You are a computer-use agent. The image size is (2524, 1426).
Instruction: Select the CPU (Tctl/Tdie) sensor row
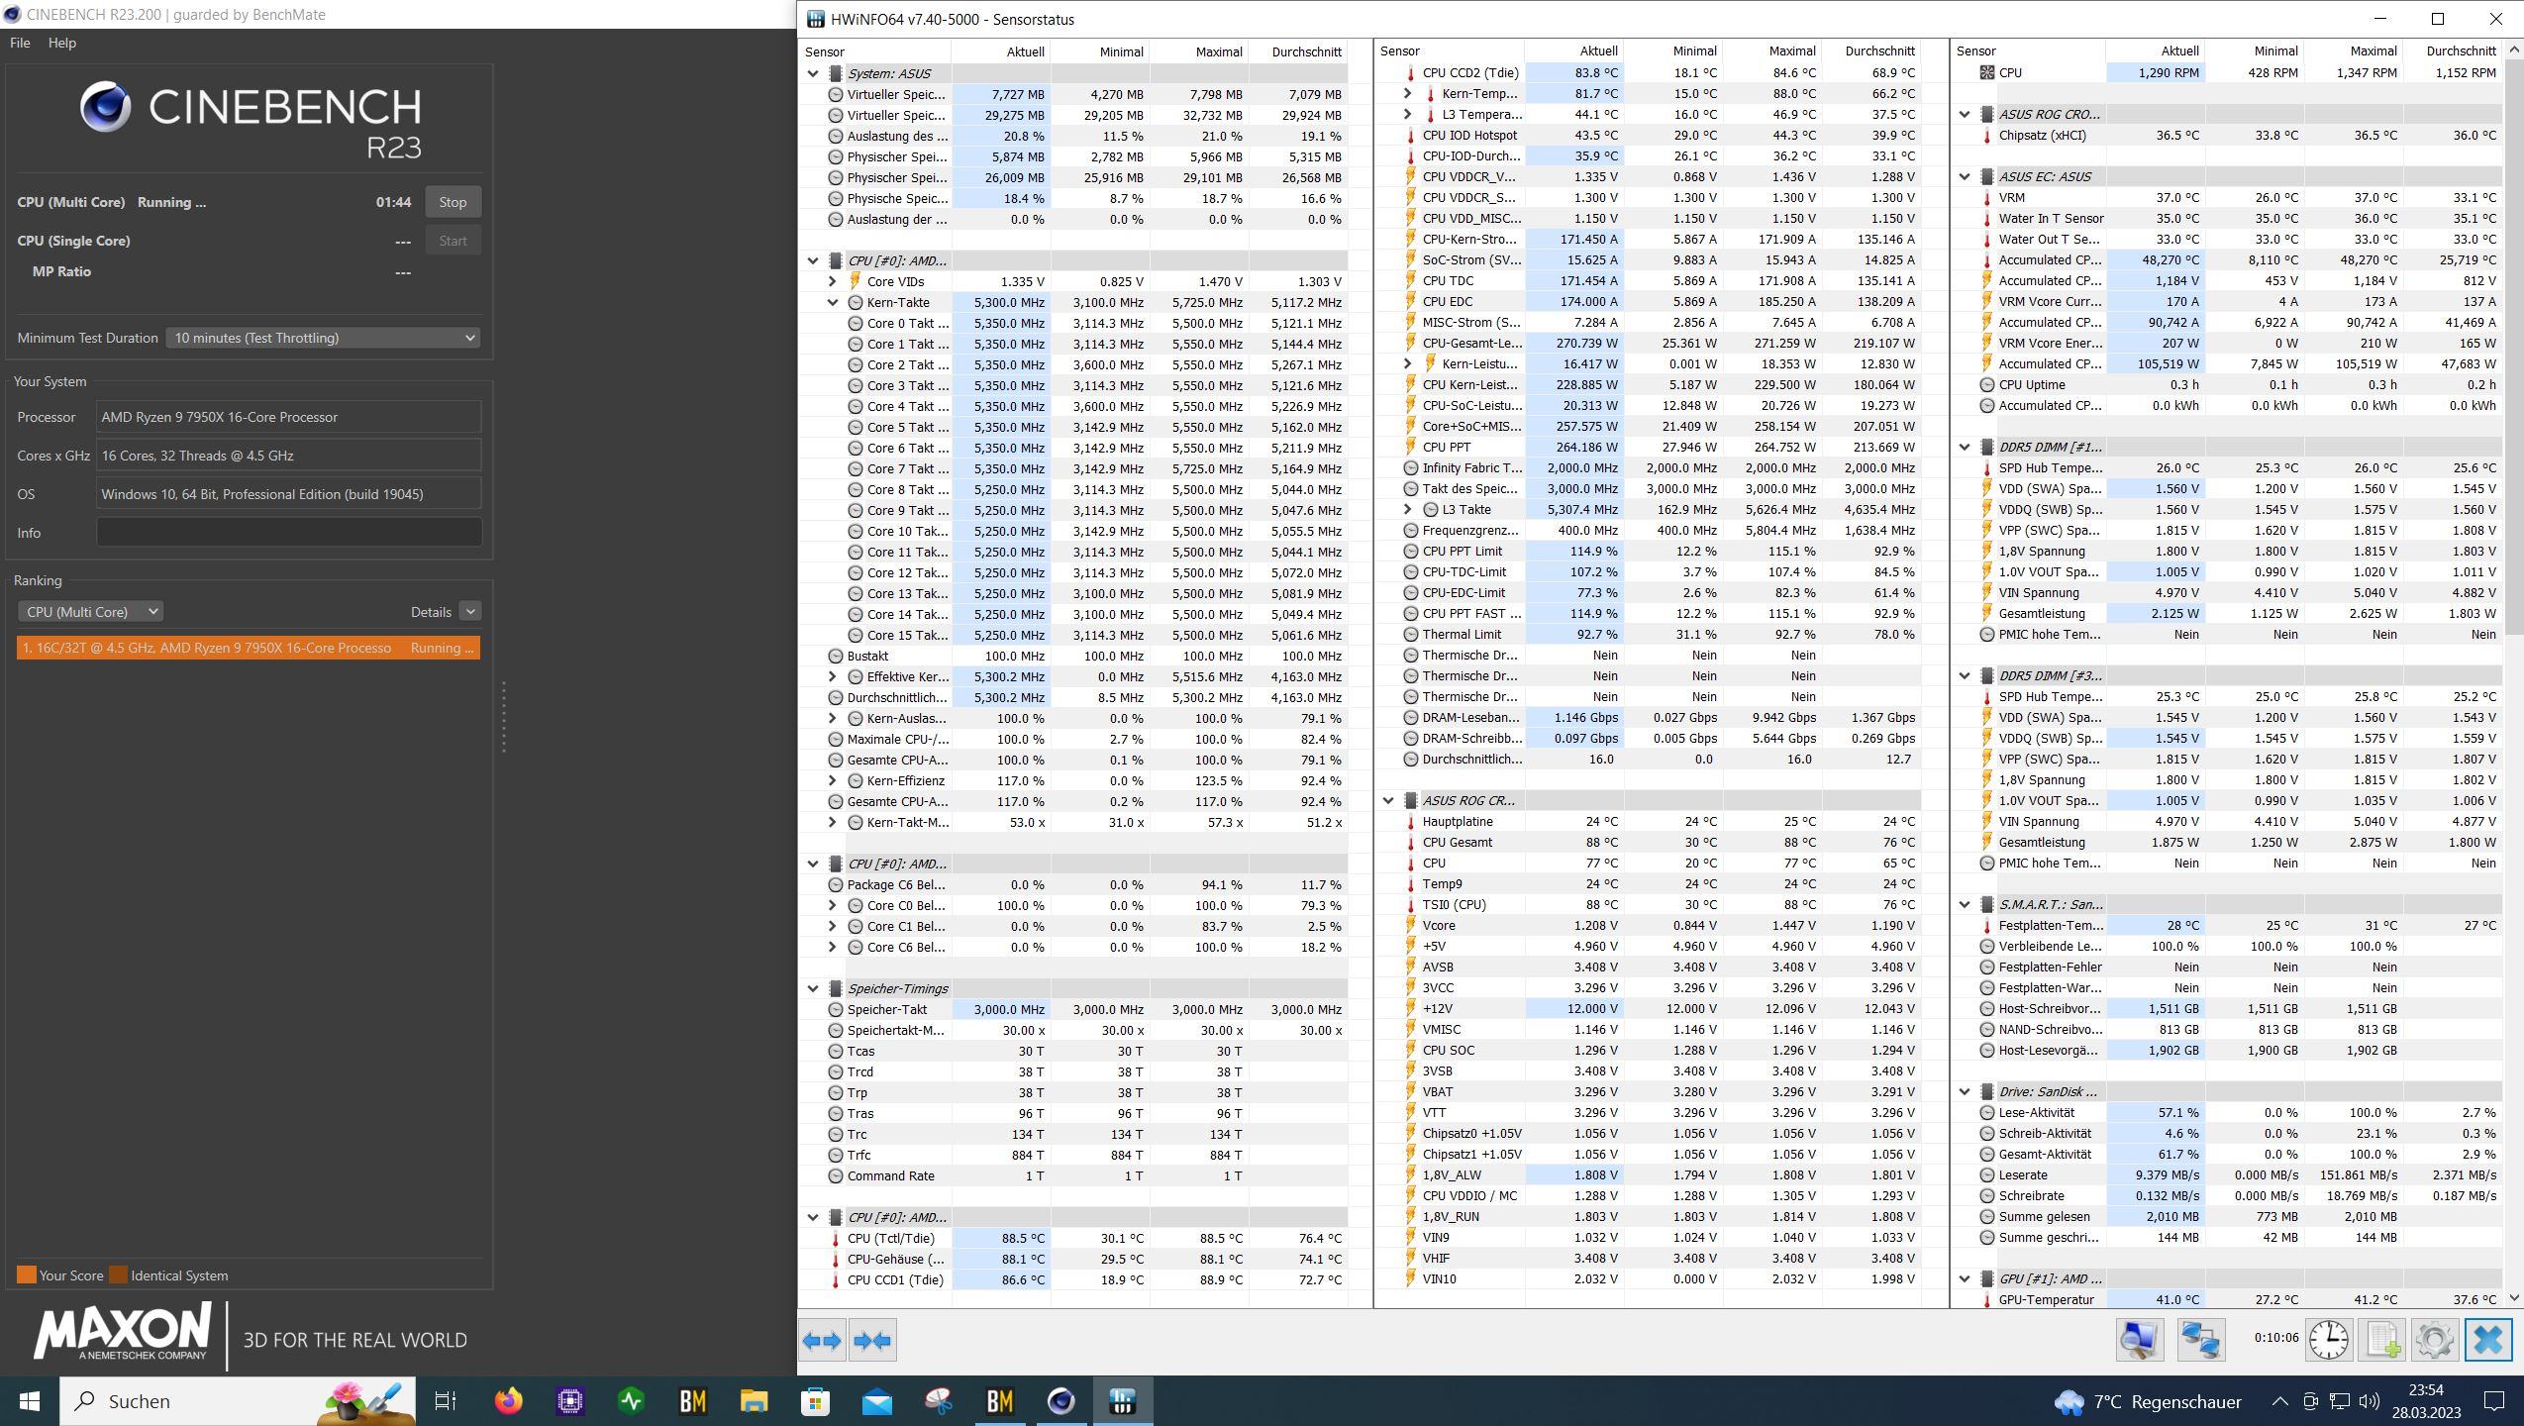pos(1073,1238)
